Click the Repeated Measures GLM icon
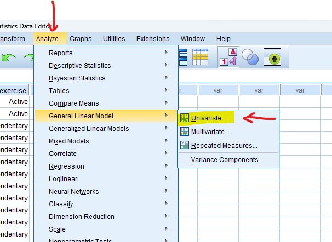This screenshot has height=242, width=332. pos(184,146)
